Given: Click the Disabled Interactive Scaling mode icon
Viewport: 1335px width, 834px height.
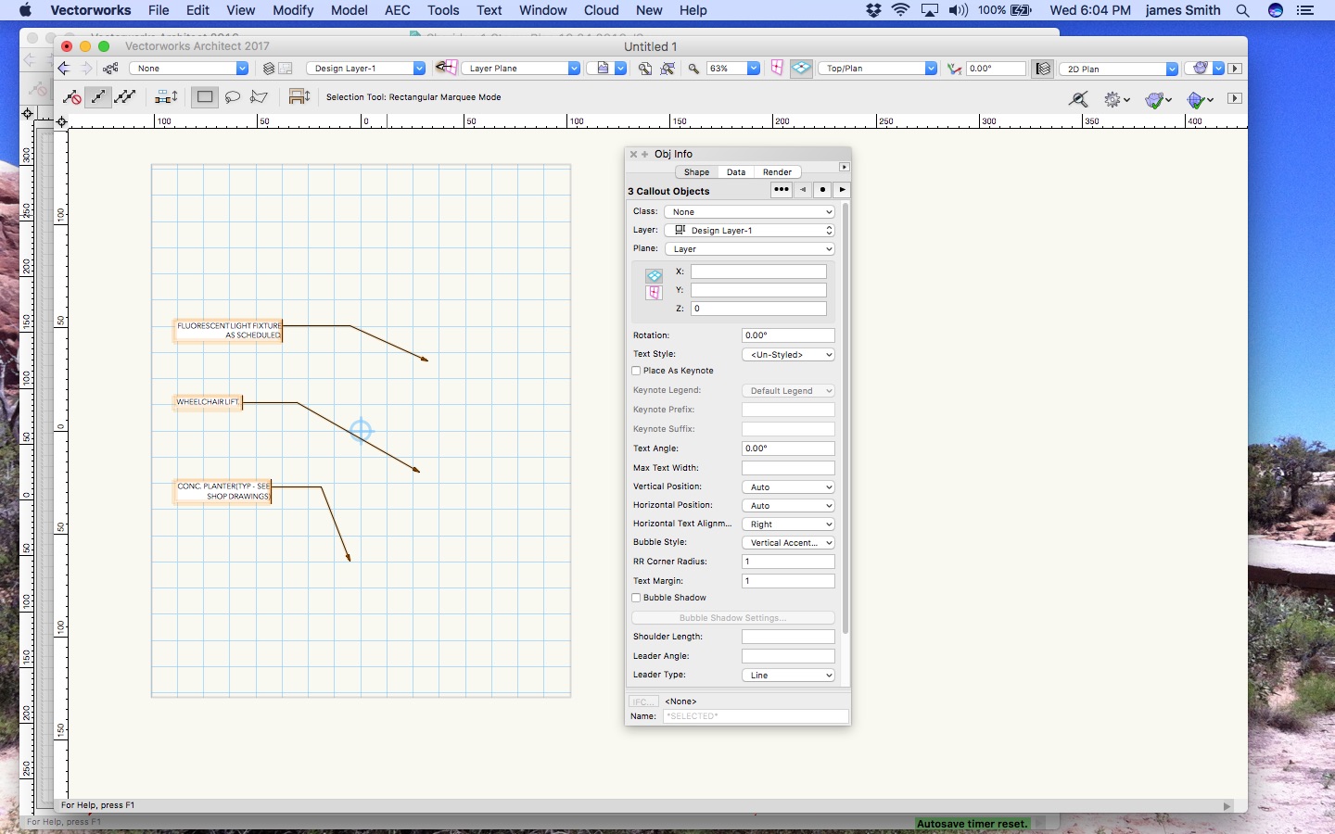Looking at the screenshot, I should (x=71, y=97).
